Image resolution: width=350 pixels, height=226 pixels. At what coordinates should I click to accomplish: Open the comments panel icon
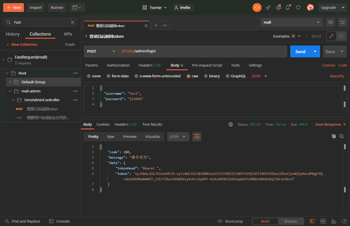point(341,36)
